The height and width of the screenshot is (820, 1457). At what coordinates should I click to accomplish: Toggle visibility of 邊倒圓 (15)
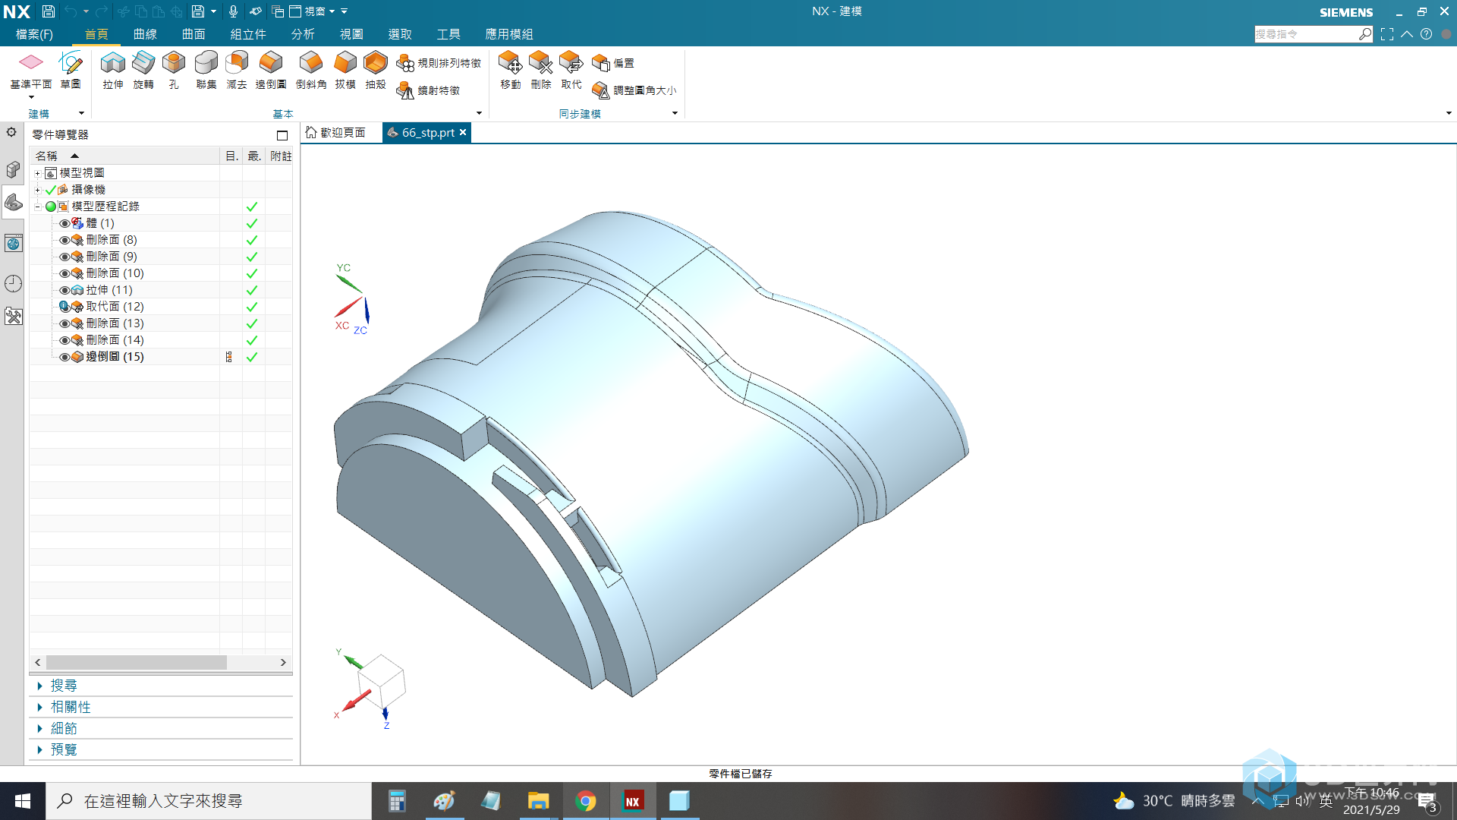(65, 357)
